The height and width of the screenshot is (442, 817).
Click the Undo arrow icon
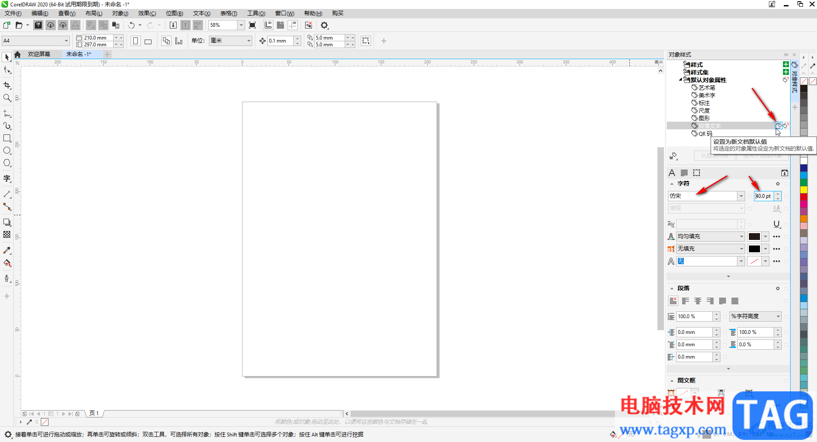(x=131, y=25)
